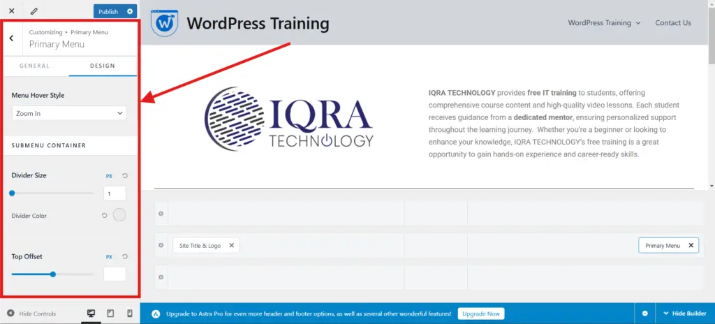Open settings gear for the middle header row
Viewport: 715px width, 324px height.
161,246
